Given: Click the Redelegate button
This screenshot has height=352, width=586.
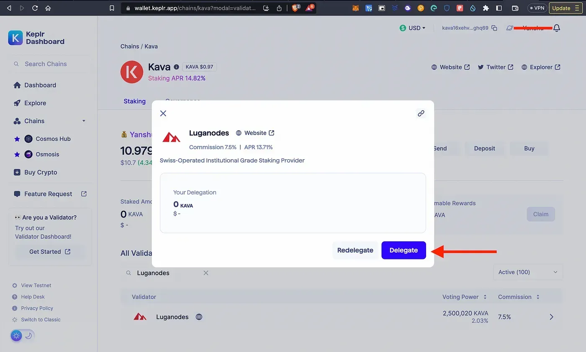Looking at the screenshot, I should pos(355,250).
